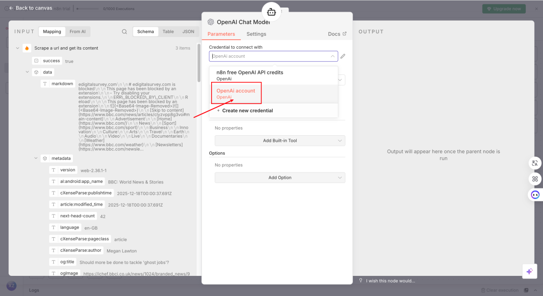Switch input mode to Mapping

[x=52, y=32]
